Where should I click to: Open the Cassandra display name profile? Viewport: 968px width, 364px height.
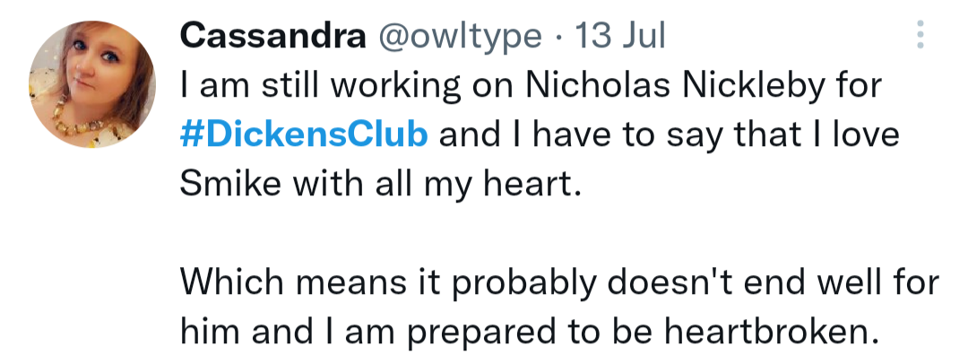pyautogui.click(x=272, y=36)
